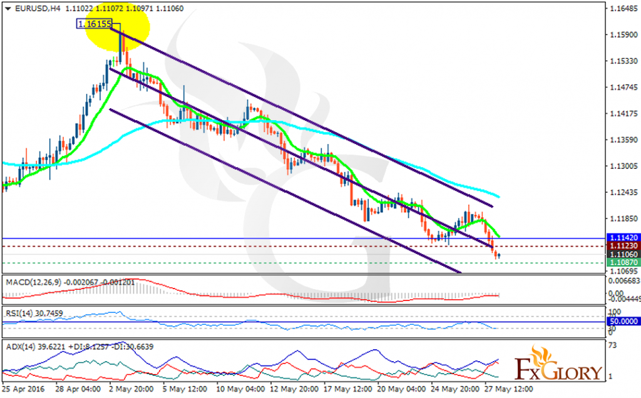Click the blue 1.11420 price level tag
The image size is (641, 398).
coord(623,238)
